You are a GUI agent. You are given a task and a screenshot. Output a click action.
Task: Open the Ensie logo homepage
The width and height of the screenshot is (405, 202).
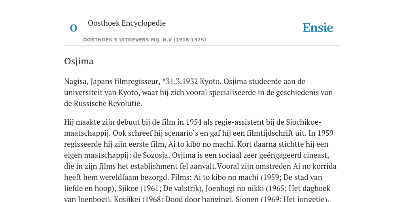pyautogui.click(x=318, y=28)
